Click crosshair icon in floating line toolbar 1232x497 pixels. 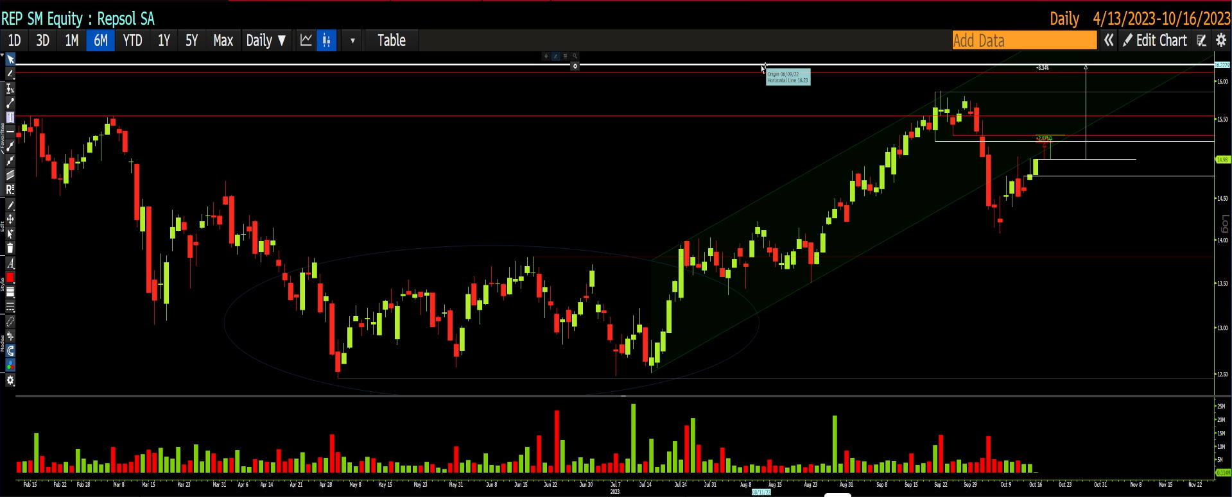point(546,56)
